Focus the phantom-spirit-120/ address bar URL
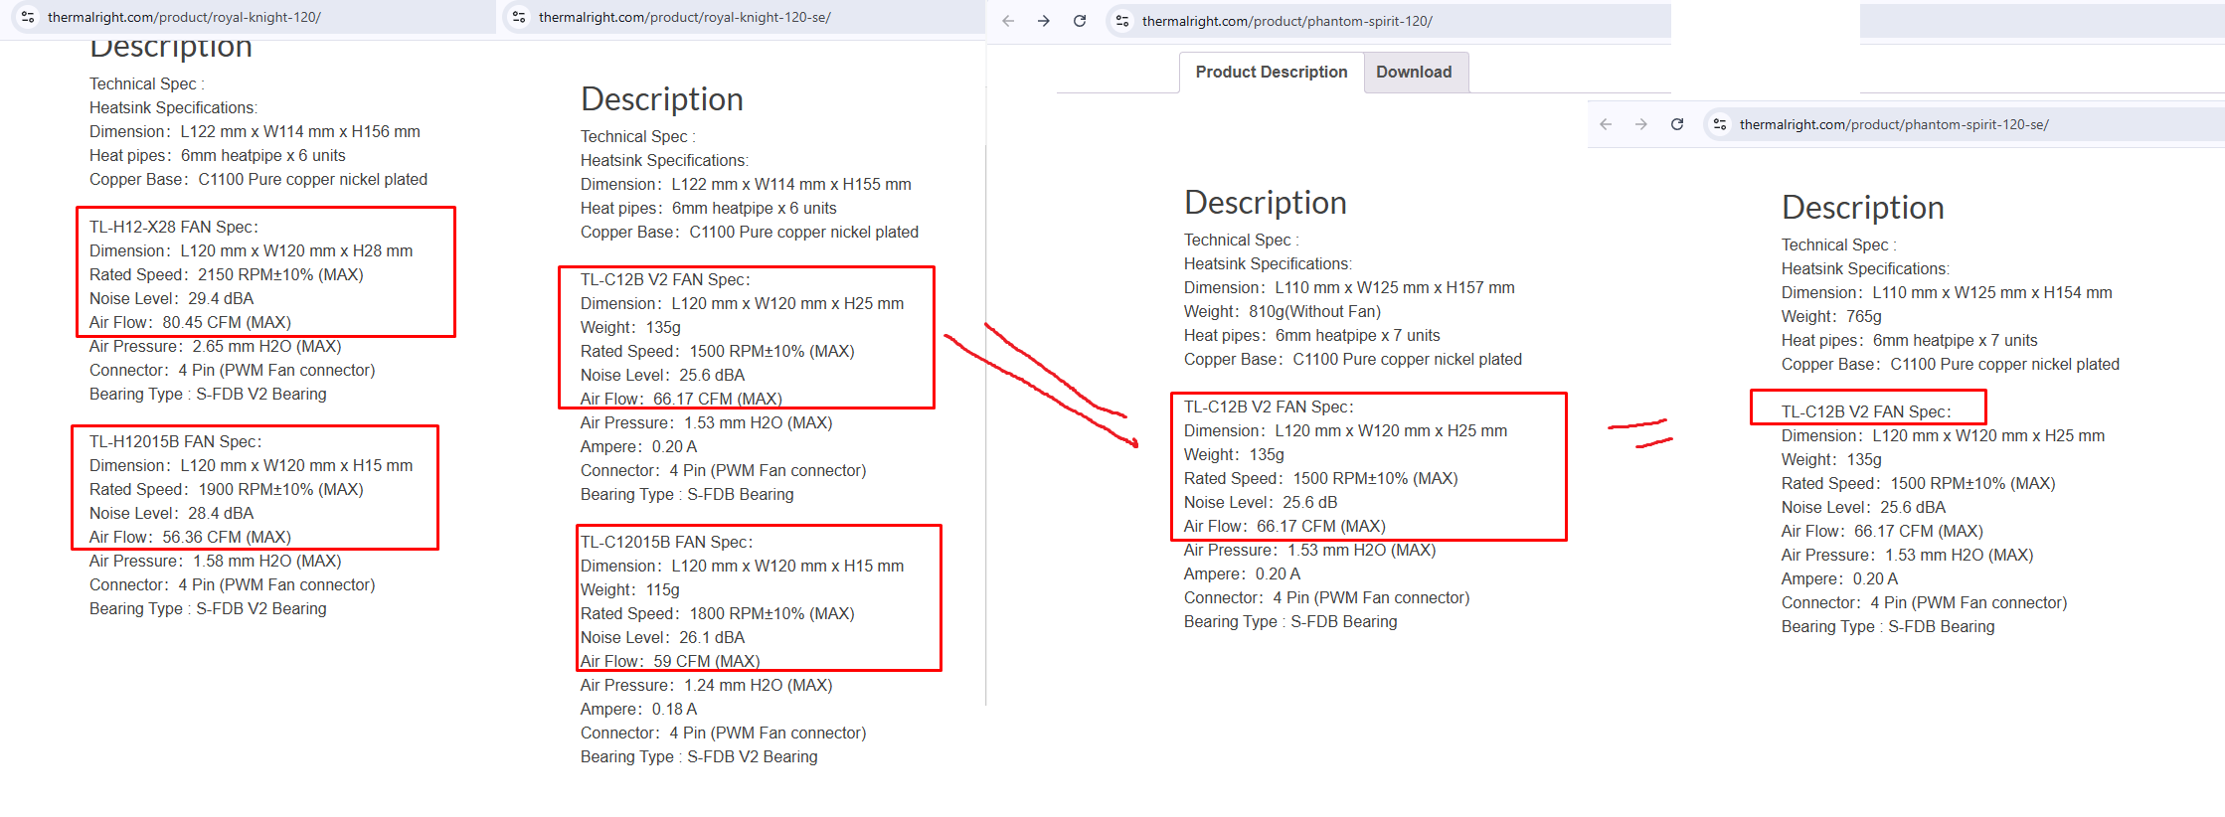The width and height of the screenshot is (2225, 817). [x=1287, y=21]
